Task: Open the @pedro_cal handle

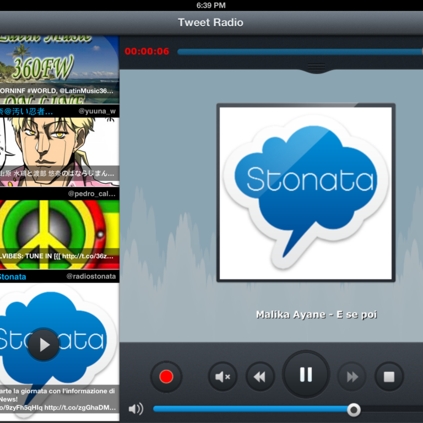Action: tap(92, 194)
